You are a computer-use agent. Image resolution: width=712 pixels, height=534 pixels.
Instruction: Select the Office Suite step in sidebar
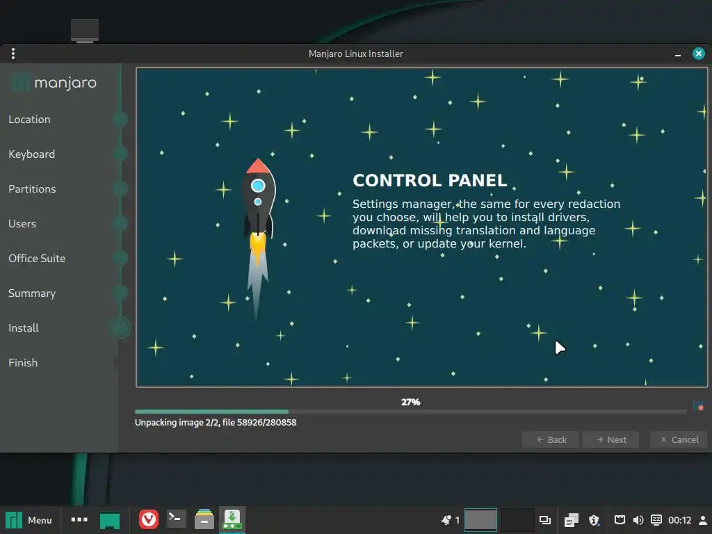pyautogui.click(x=37, y=259)
